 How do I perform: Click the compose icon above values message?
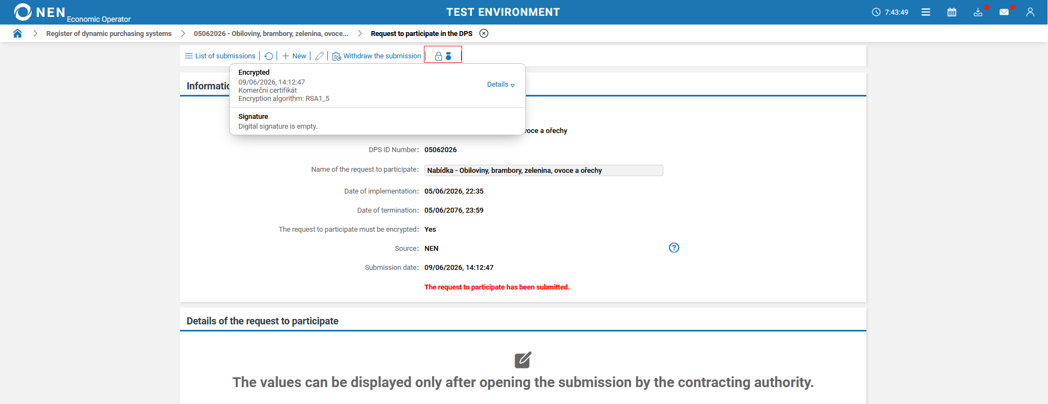[x=523, y=360]
